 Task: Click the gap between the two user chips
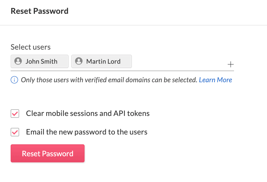pos(70,61)
